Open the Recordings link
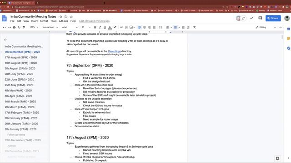This screenshot has width=291, height=163. [114, 51]
